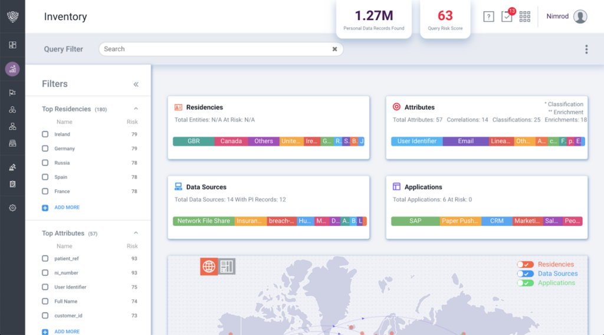This screenshot has height=335, width=604.
Task: Click ADD MORE under Top Residencies
Action: coord(67,208)
